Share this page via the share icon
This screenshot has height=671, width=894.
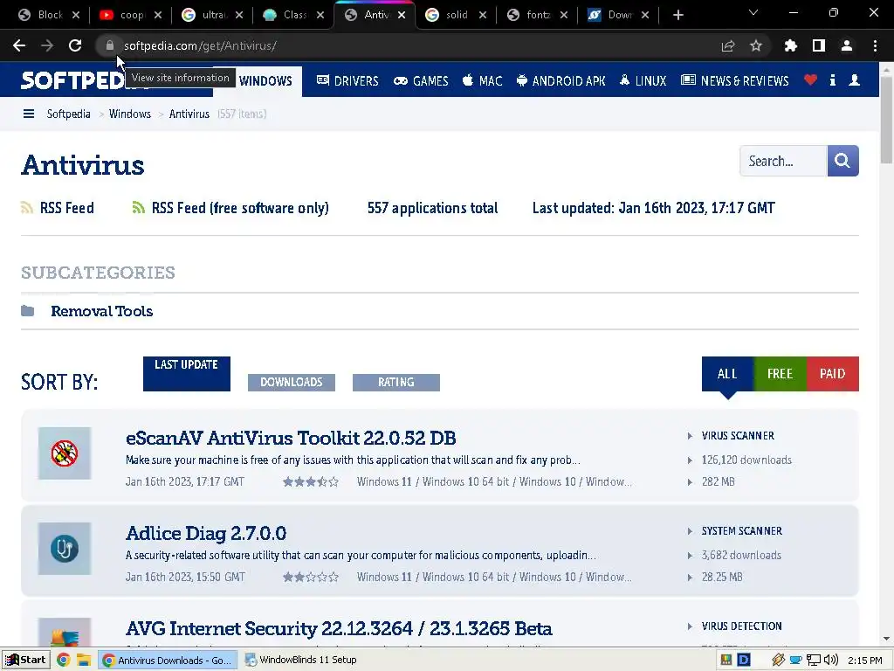click(728, 45)
